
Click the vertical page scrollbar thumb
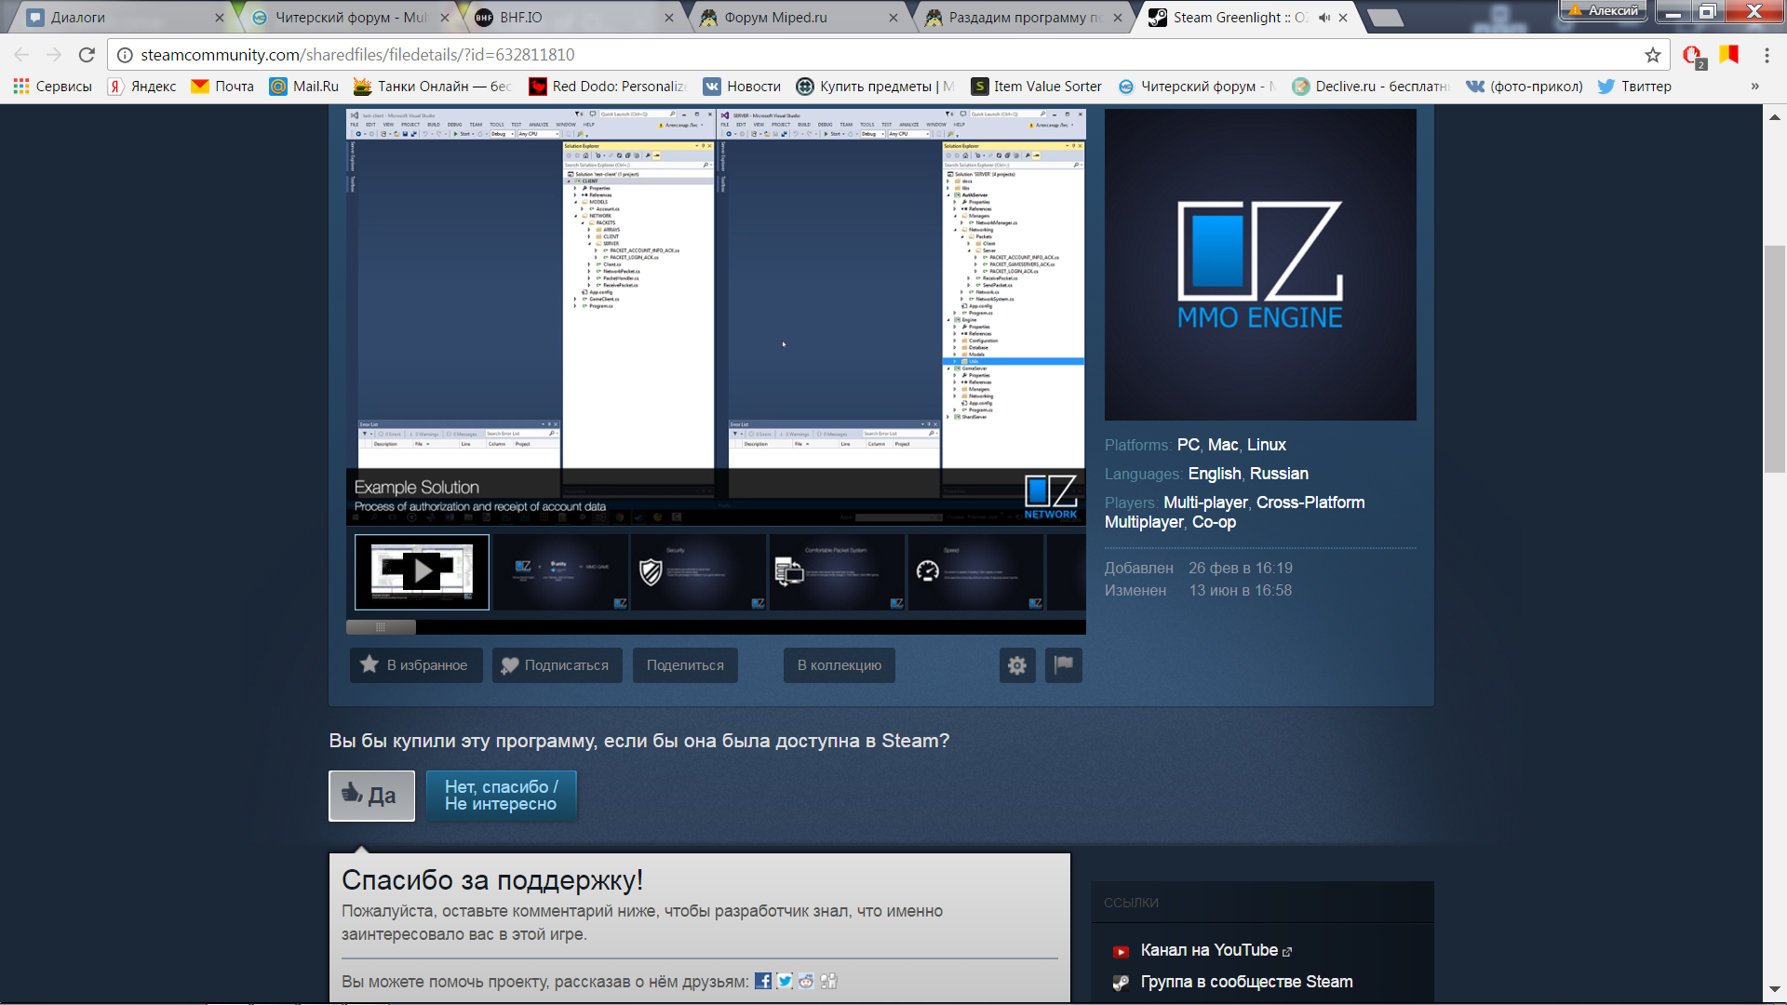click(x=1775, y=359)
